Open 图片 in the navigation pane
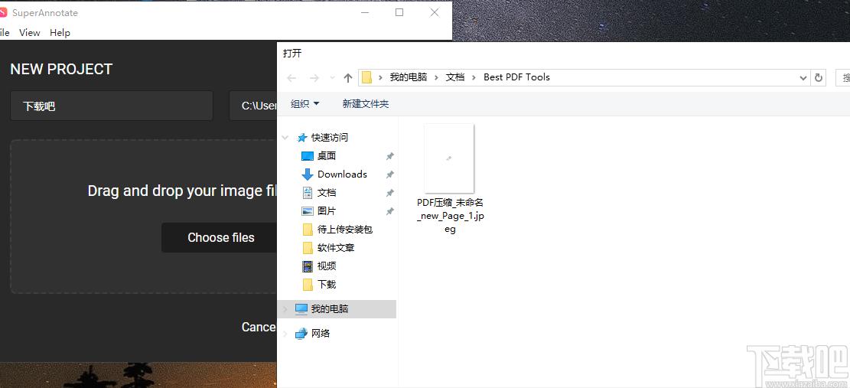This screenshot has width=850, height=388. point(327,210)
